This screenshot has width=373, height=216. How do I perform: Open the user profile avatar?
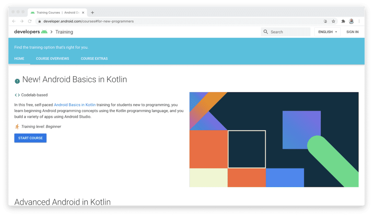tap(352, 21)
